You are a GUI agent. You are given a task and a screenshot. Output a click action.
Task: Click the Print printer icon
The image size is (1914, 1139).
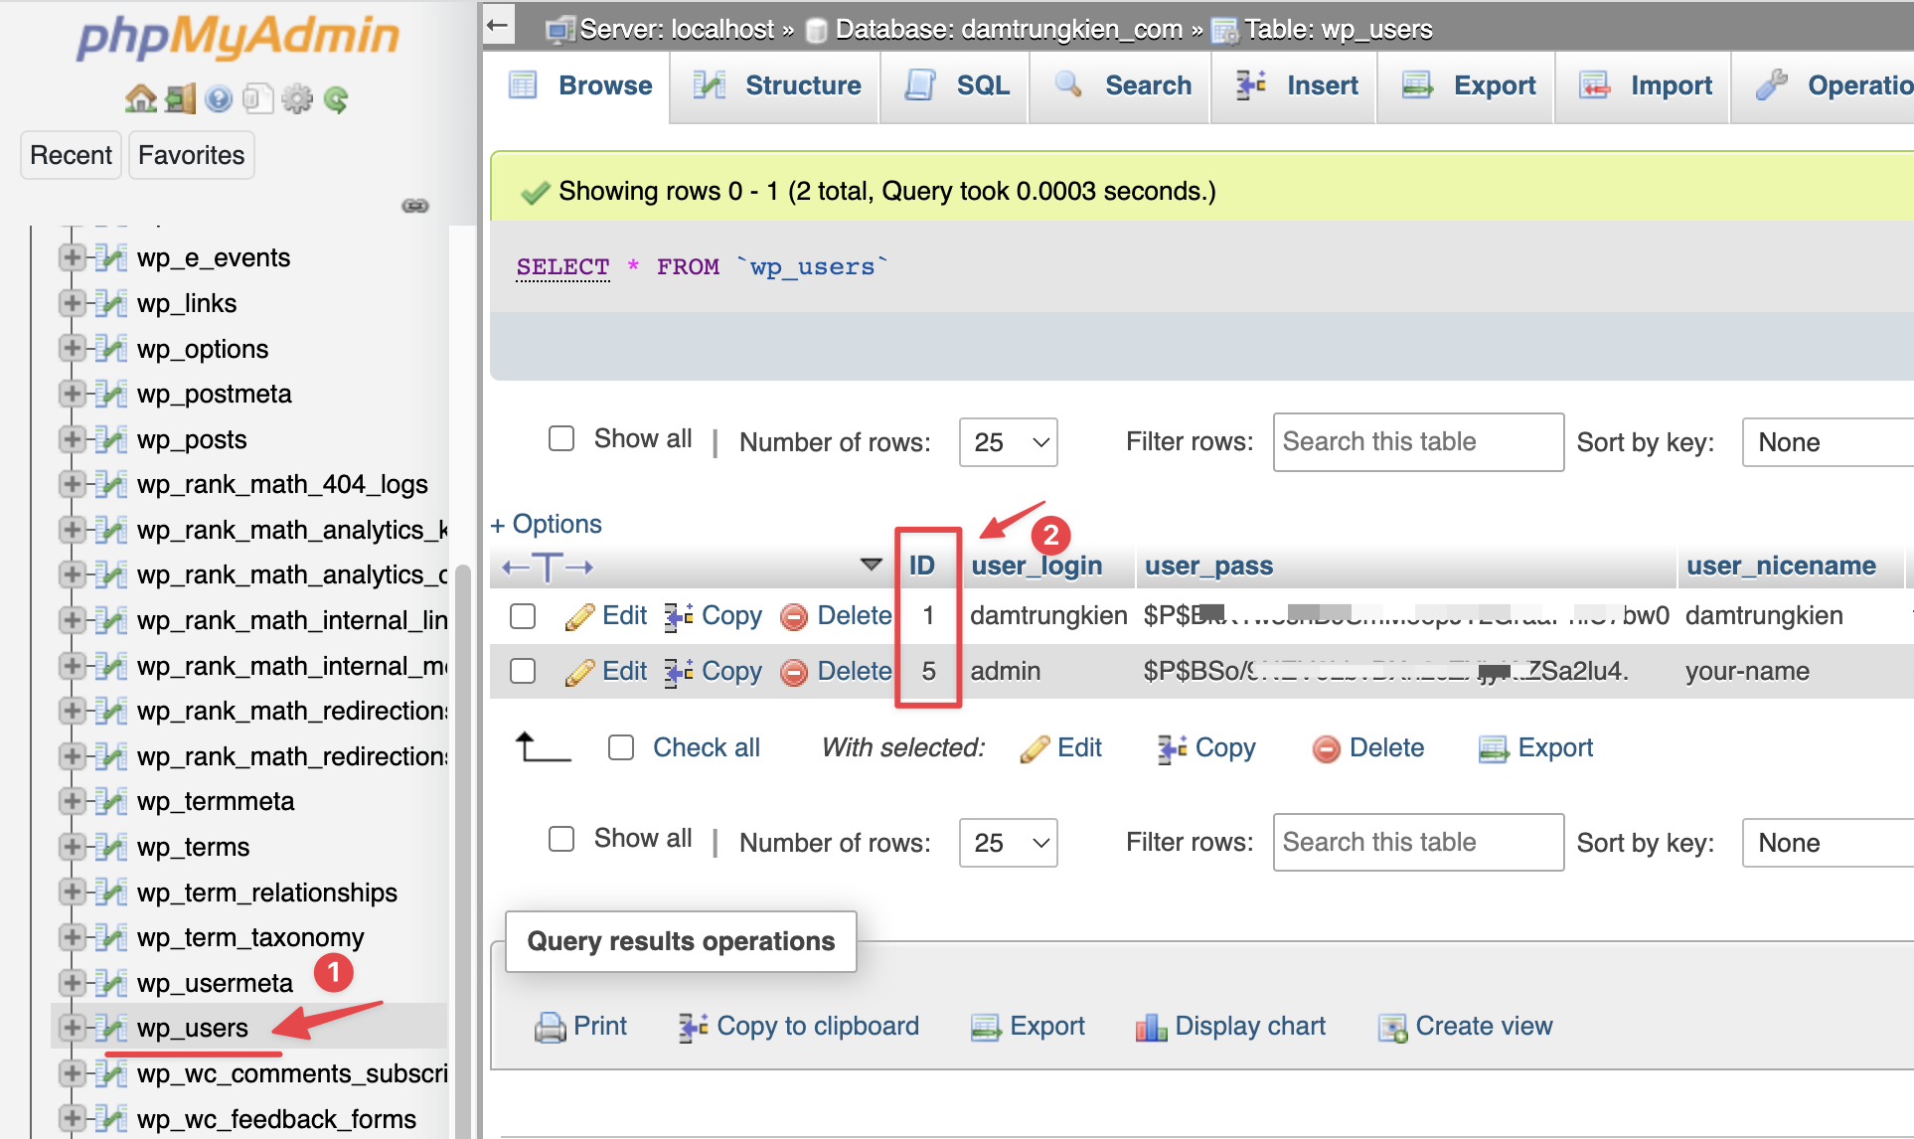tap(550, 1027)
